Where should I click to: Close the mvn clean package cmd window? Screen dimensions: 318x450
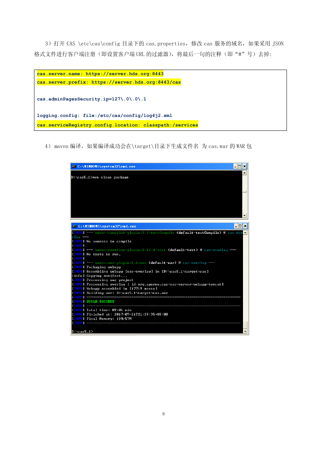click(x=245, y=166)
